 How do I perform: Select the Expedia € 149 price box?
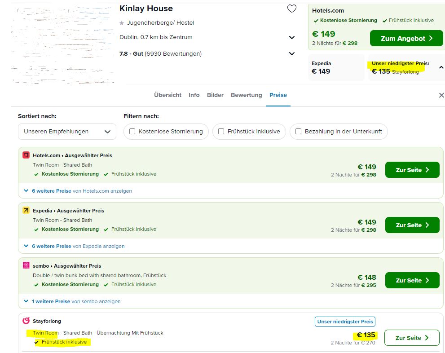(x=336, y=68)
